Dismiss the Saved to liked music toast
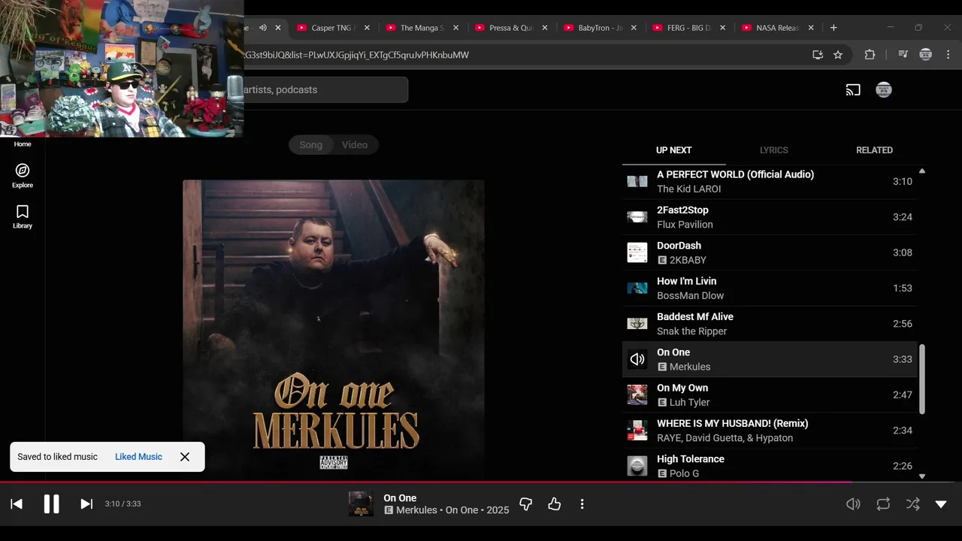 tap(185, 457)
